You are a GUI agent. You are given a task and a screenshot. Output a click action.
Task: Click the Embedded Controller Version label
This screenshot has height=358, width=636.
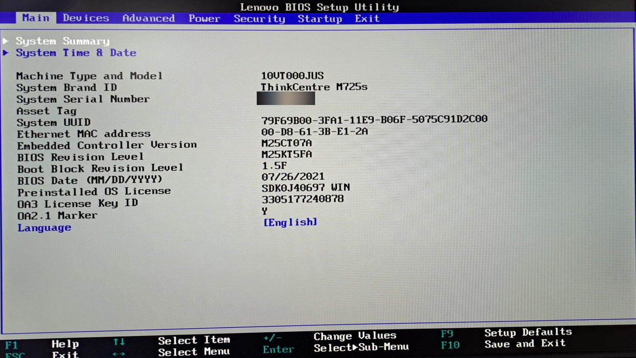point(107,145)
